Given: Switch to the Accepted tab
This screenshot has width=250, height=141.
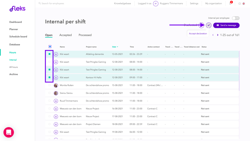Looking at the screenshot, I should pos(65,35).
